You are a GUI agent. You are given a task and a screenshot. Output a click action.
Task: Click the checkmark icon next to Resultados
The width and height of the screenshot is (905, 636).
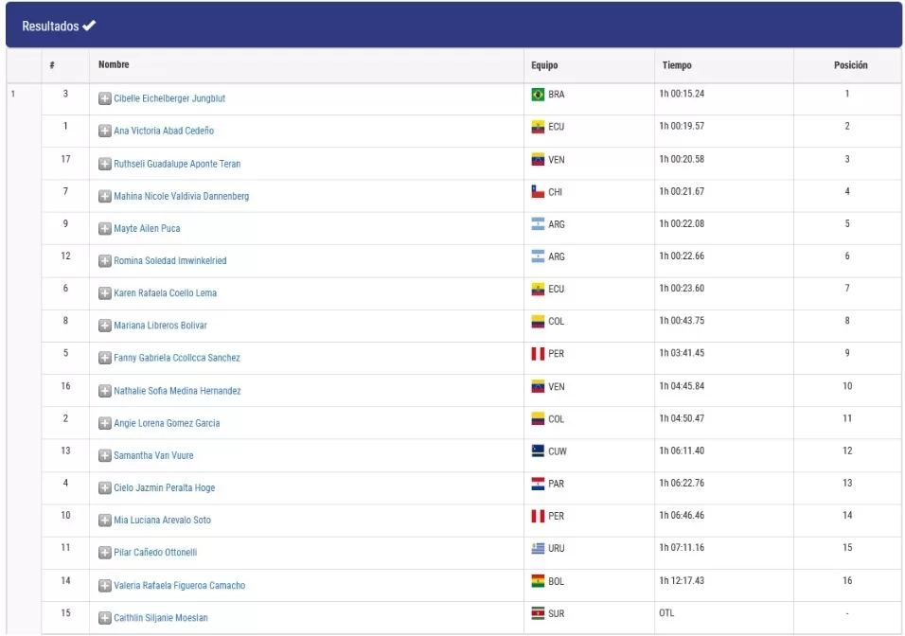pyautogui.click(x=89, y=26)
